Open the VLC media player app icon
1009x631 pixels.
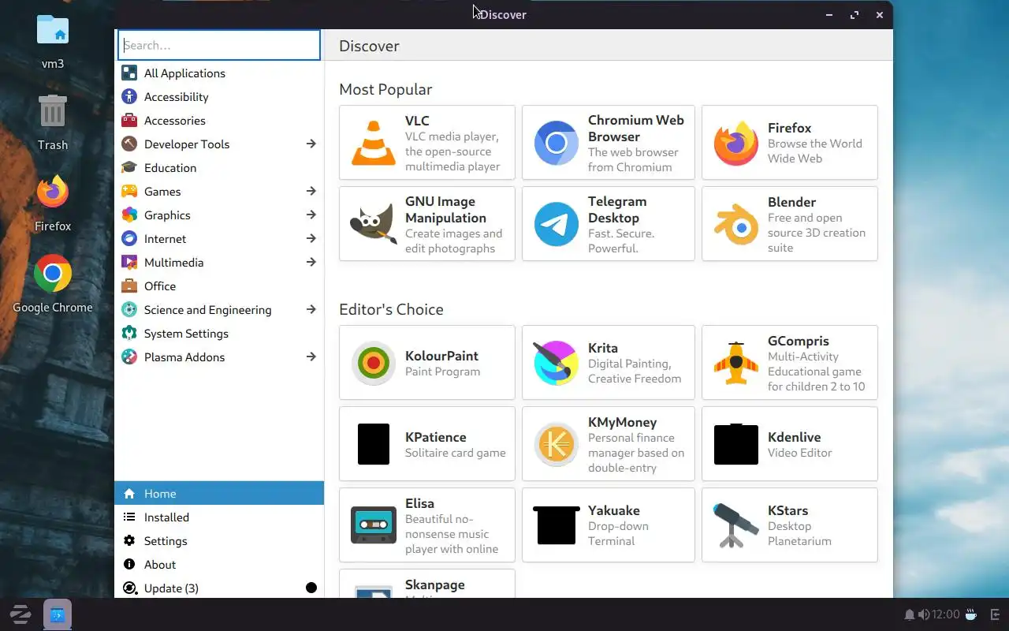(374, 143)
